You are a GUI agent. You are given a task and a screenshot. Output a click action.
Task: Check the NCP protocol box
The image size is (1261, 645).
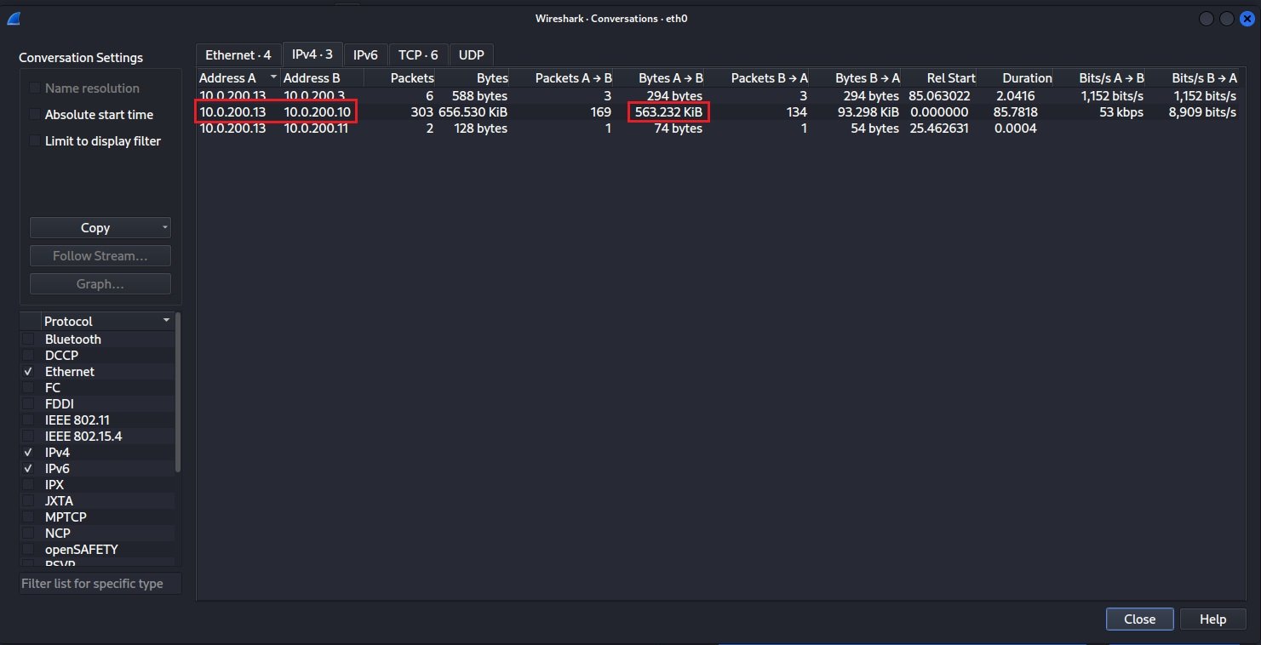[29, 534]
